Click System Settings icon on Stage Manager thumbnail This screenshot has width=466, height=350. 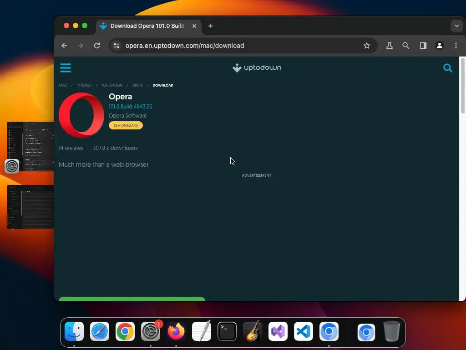tap(12, 166)
